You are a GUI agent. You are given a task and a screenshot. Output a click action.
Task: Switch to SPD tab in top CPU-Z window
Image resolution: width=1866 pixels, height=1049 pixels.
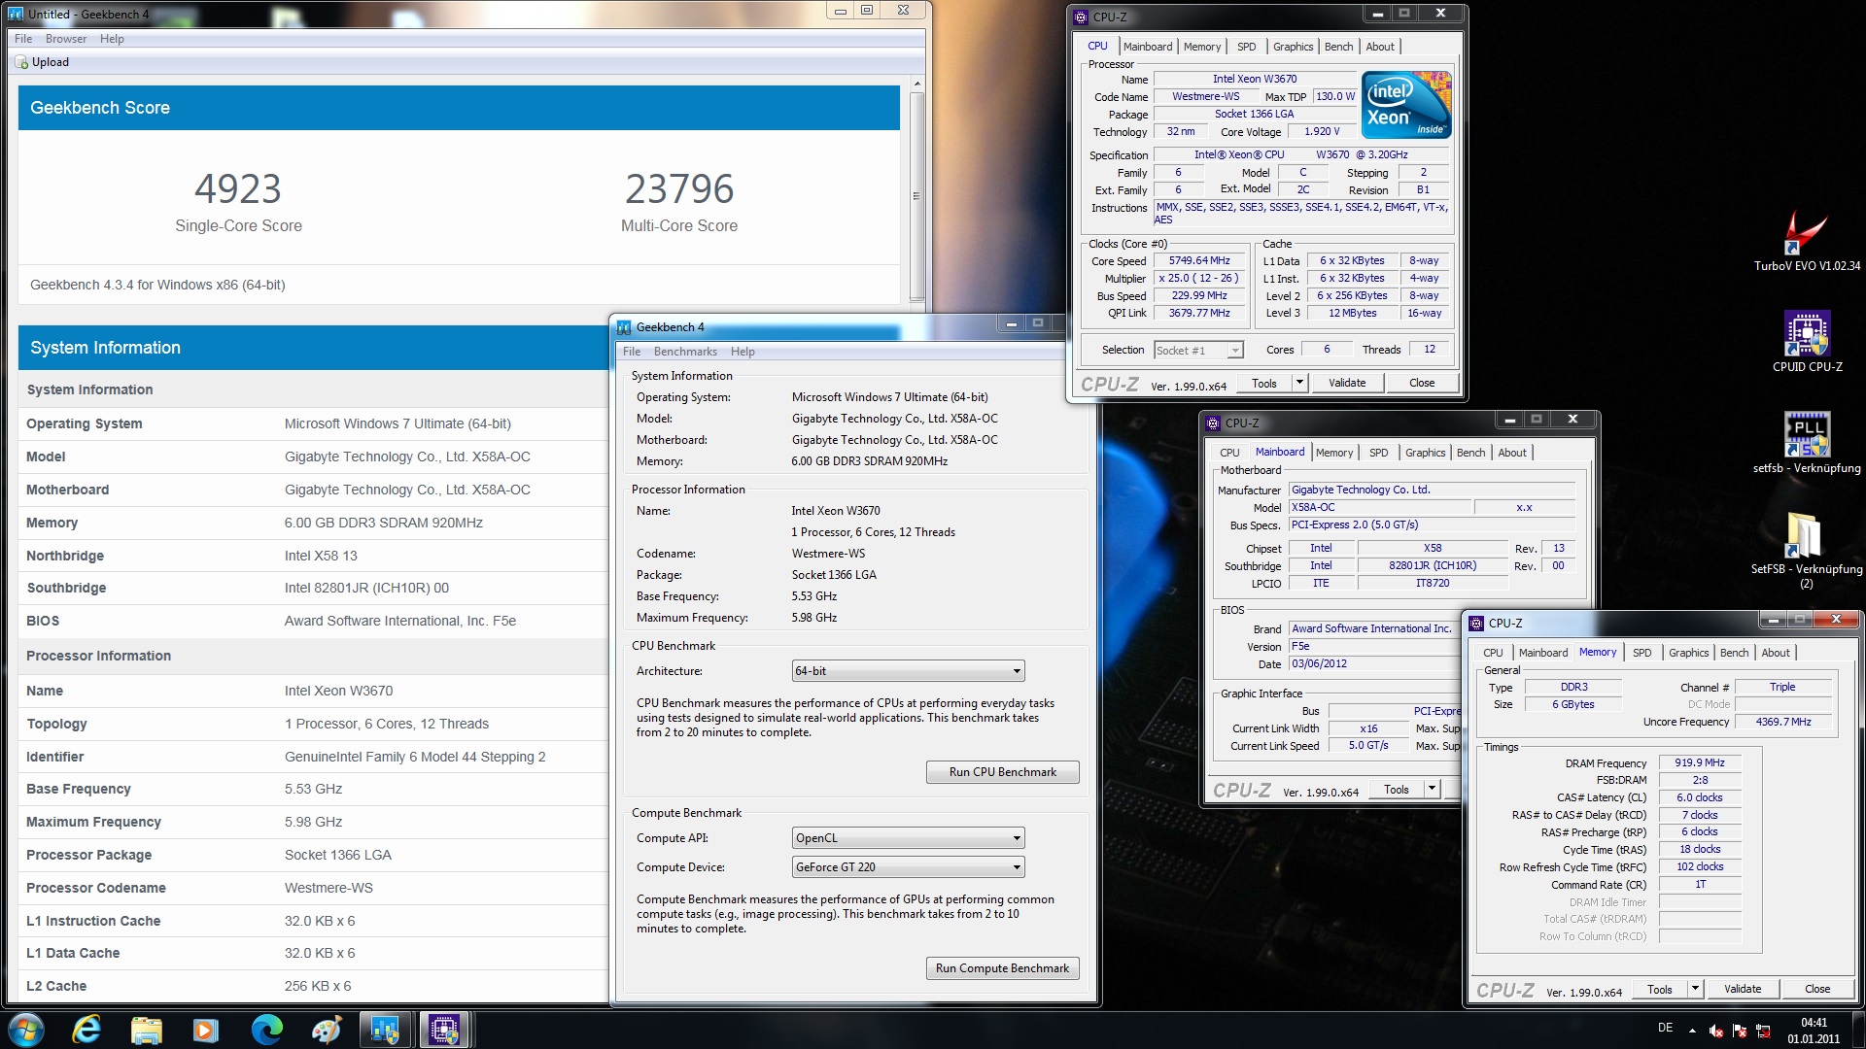pos(1246,47)
